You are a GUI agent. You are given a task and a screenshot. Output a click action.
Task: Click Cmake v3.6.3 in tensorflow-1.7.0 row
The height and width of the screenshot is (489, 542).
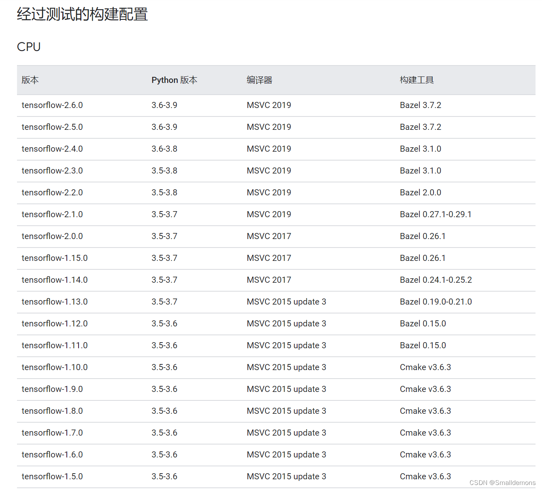(425, 433)
